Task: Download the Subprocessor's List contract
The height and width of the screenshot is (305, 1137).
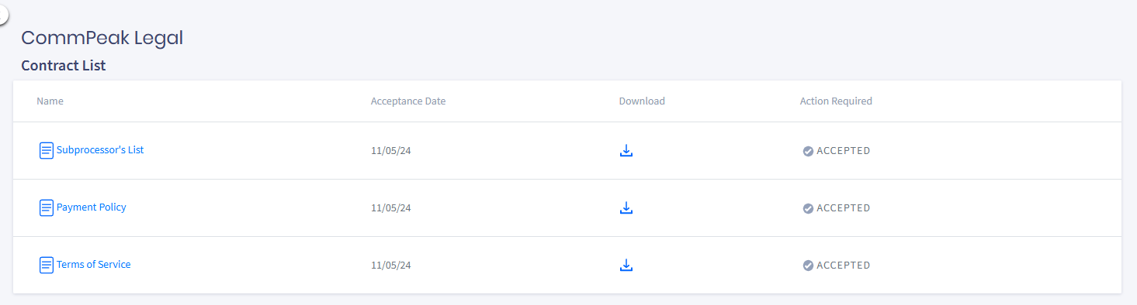Action: click(626, 151)
